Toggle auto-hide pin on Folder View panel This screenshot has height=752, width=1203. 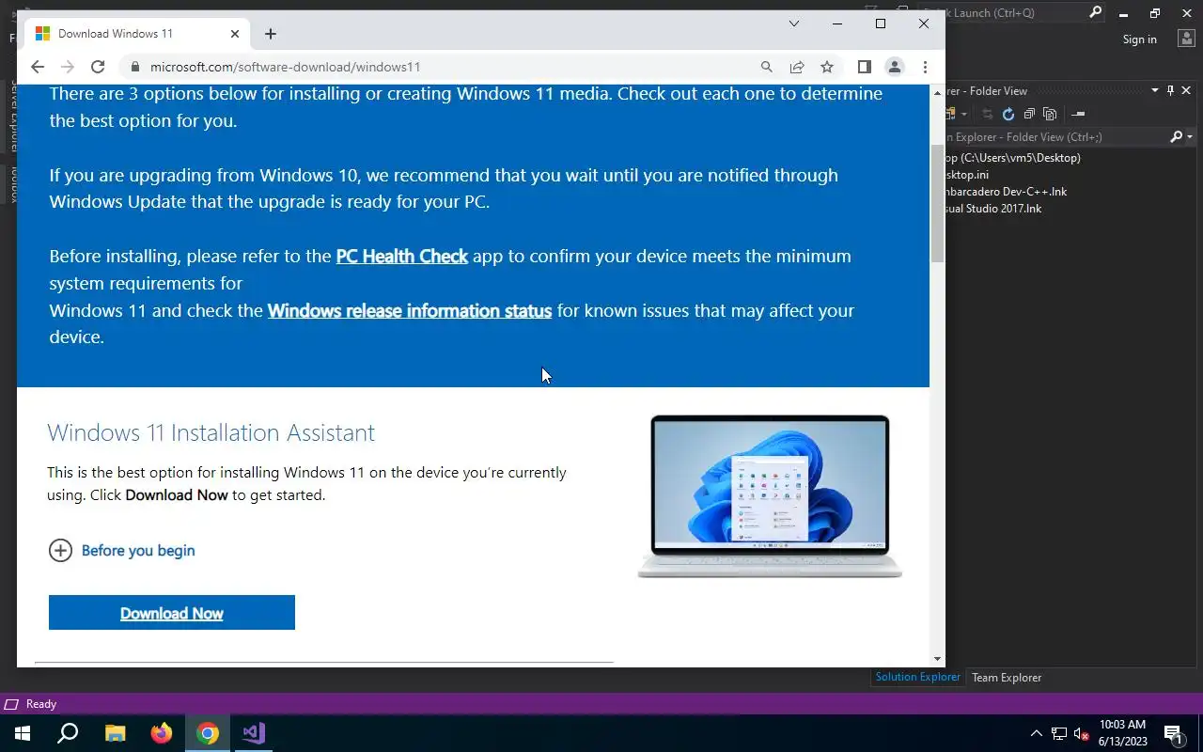pos(1170,90)
